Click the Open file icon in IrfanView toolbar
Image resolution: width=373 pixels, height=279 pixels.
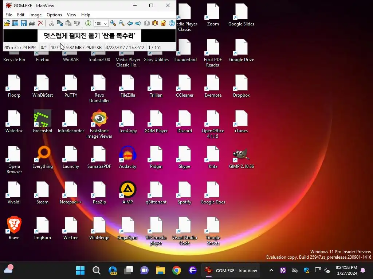[x=7, y=23]
